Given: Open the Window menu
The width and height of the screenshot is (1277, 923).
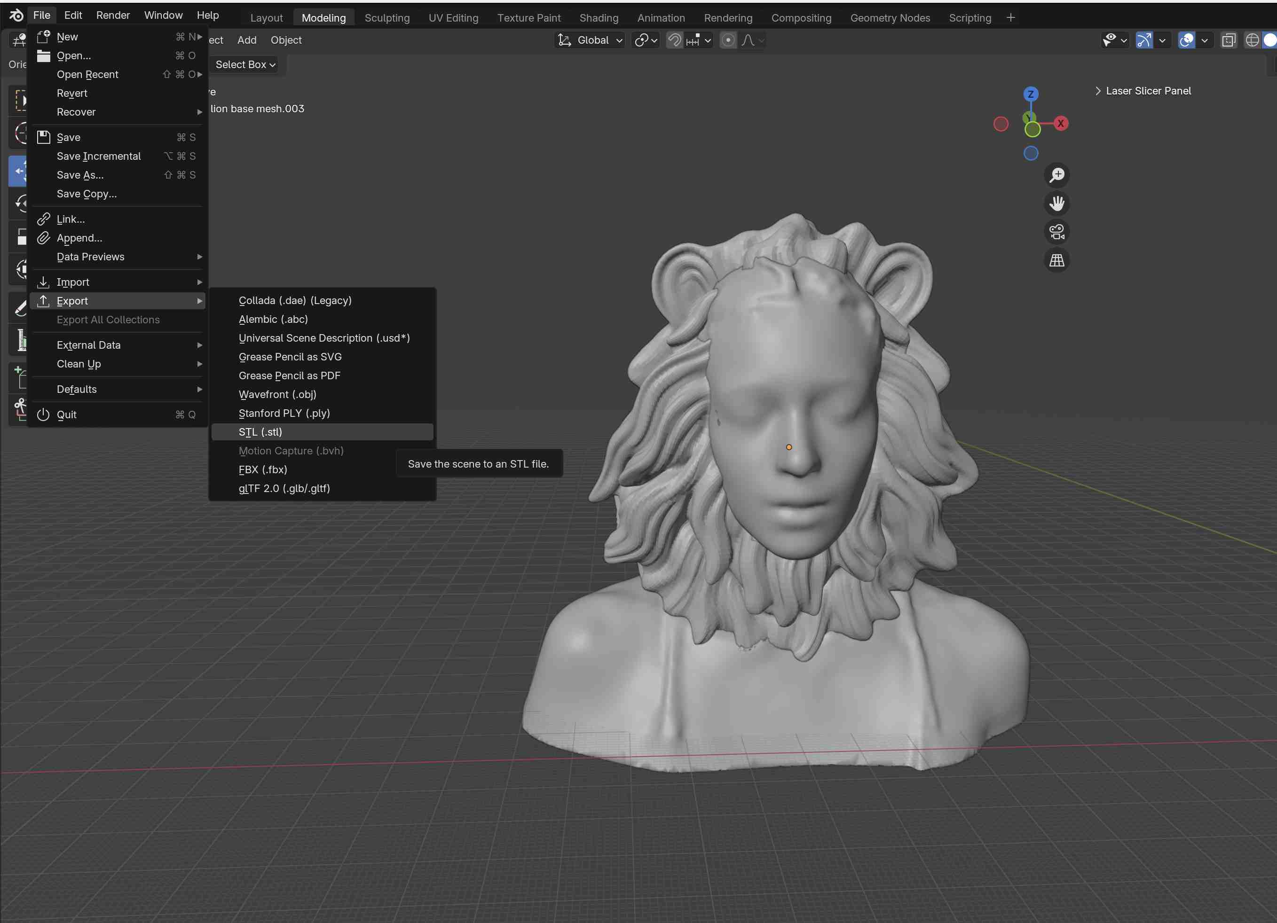Looking at the screenshot, I should coord(163,15).
